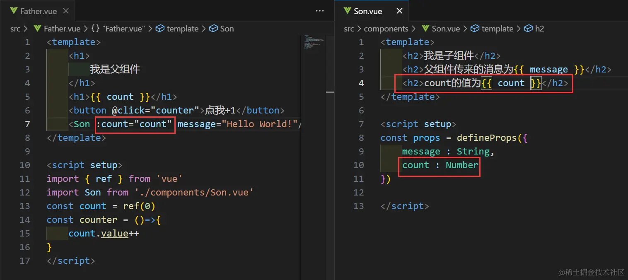Click 'count.value++' in Father.vue
This screenshot has width=628, height=280.
104,233
